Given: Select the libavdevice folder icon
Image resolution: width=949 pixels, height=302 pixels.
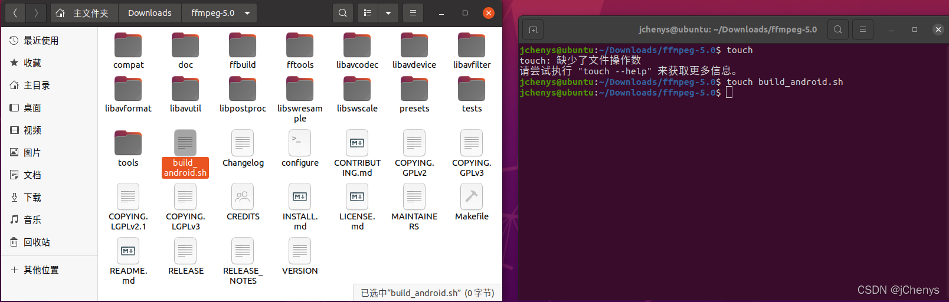Looking at the screenshot, I should 414,45.
